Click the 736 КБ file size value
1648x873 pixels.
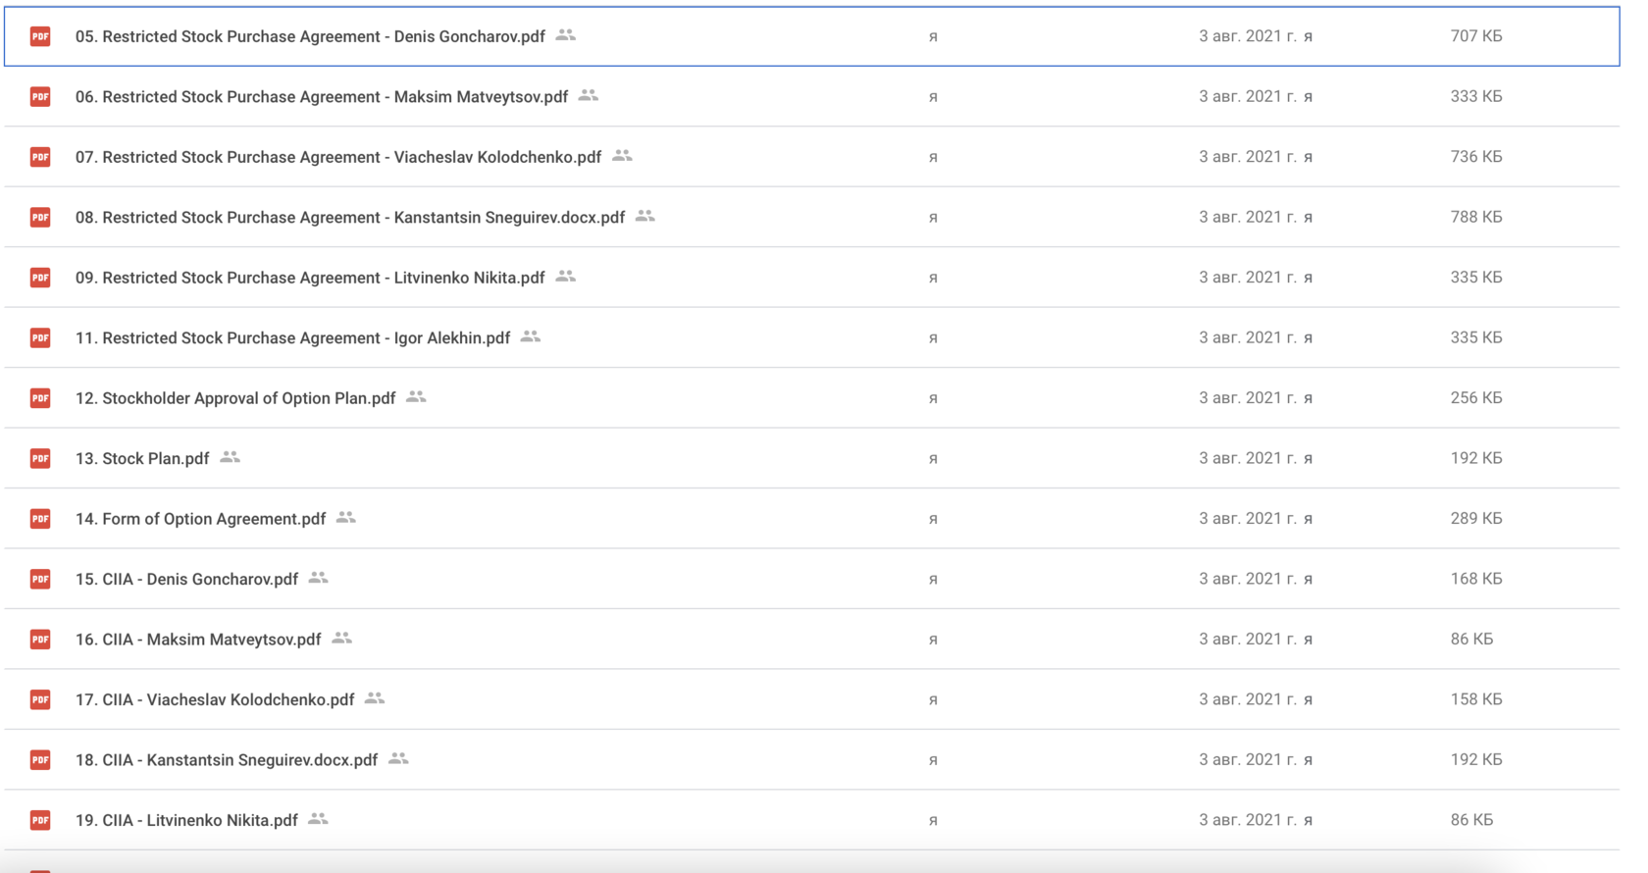[1476, 157]
